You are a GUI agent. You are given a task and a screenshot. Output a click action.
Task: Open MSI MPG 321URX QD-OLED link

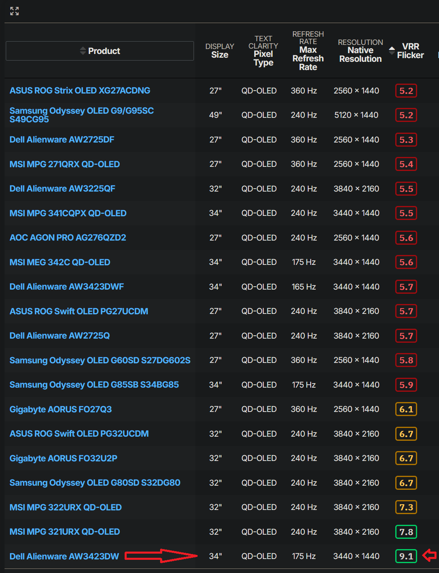tap(65, 532)
